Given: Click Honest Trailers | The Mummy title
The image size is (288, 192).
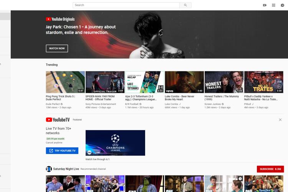Looking at the screenshot, I should [x=222, y=98].
